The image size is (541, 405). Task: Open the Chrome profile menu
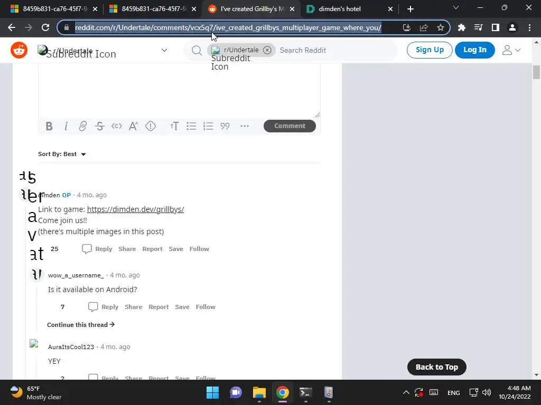(x=512, y=27)
